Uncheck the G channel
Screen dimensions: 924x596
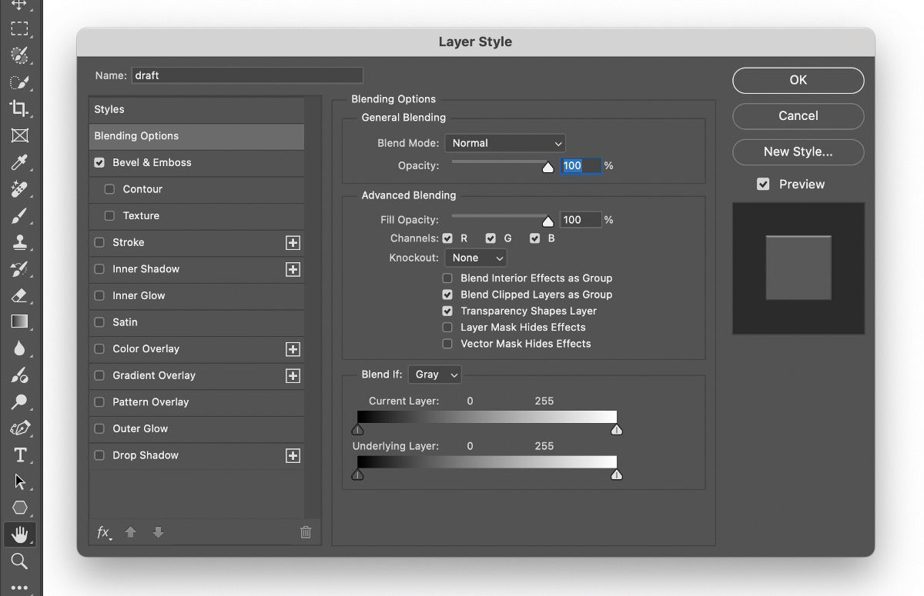[490, 238]
